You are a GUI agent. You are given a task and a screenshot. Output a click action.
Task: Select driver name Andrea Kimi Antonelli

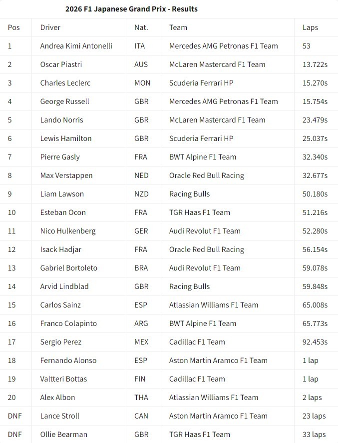pyautogui.click(x=76, y=46)
